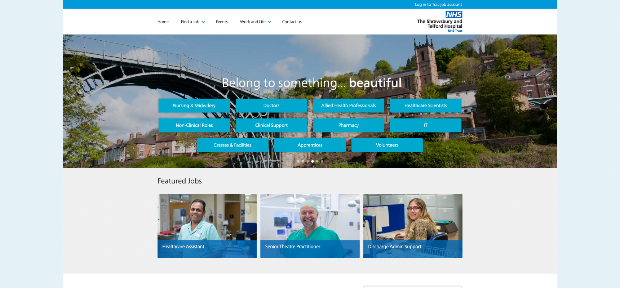Click the Discharge Admin Support caption
This screenshot has height=288, width=620.
point(395,247)
